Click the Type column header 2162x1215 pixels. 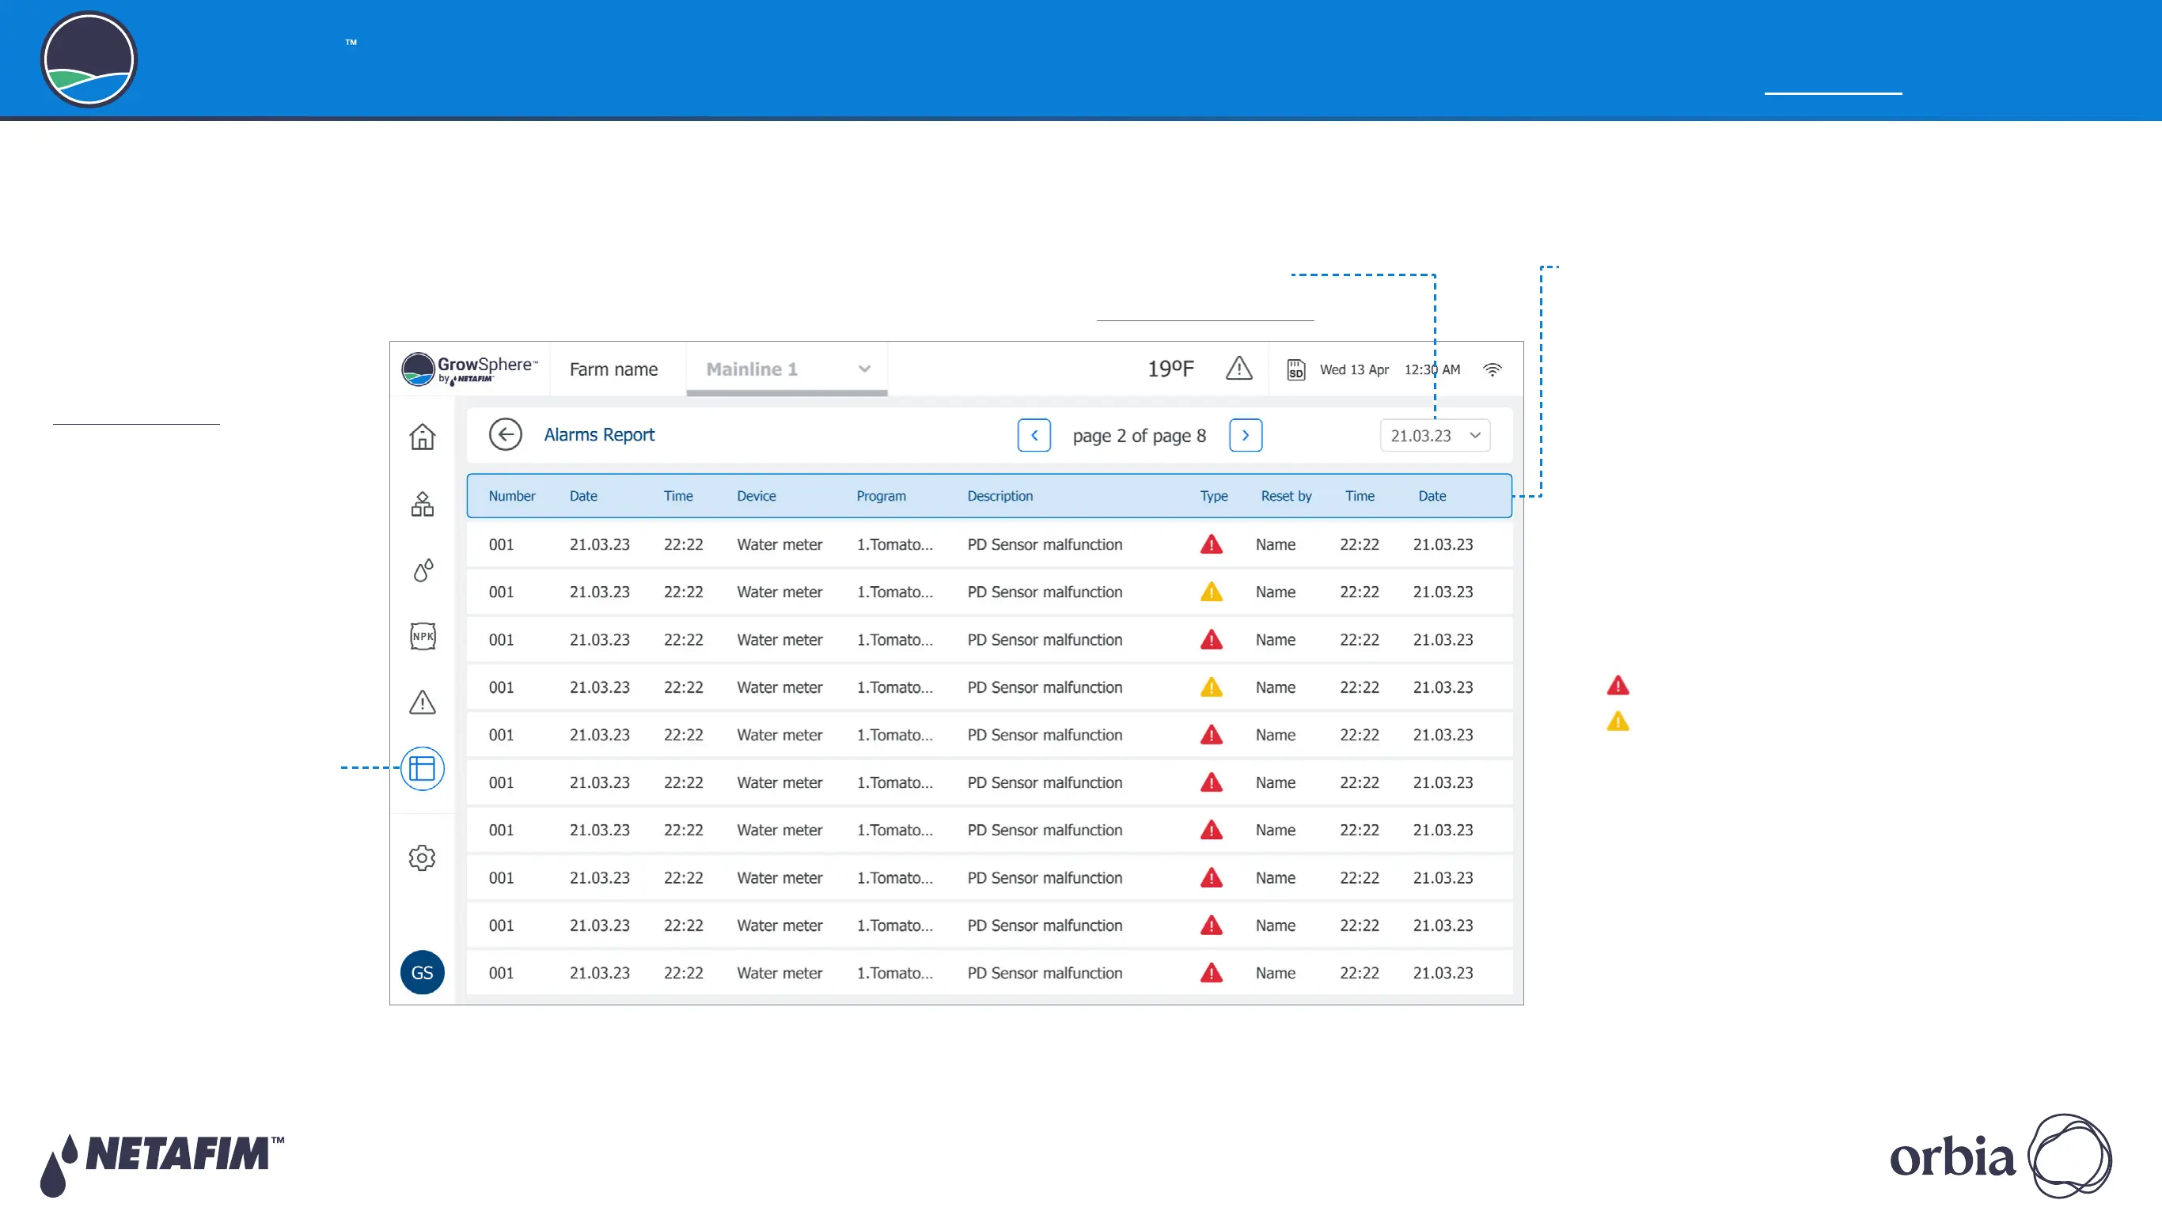click(x=1214, y=496)
